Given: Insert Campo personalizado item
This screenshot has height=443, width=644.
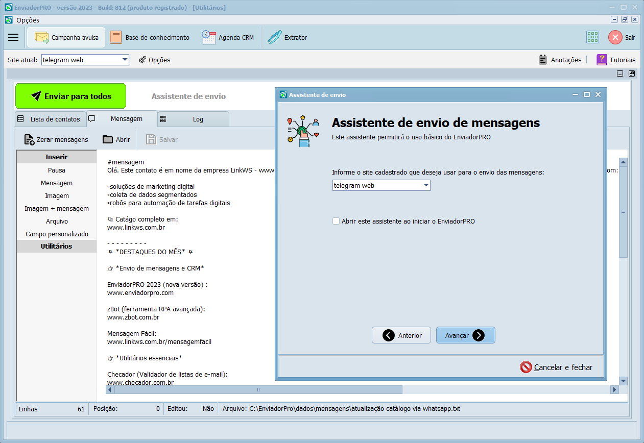Looking at the screenshot, I should point(57,234).
